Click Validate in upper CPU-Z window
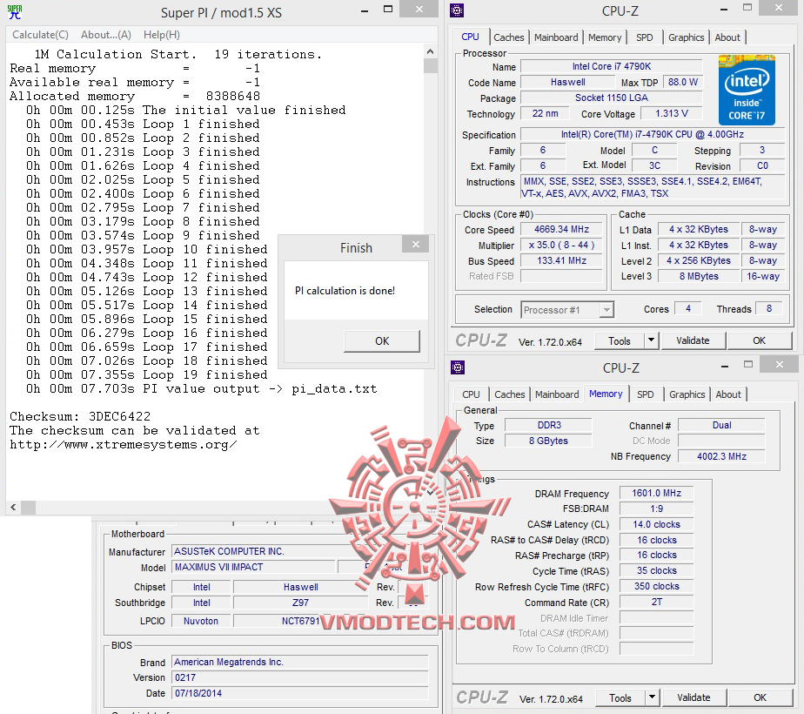 point(693,340)
